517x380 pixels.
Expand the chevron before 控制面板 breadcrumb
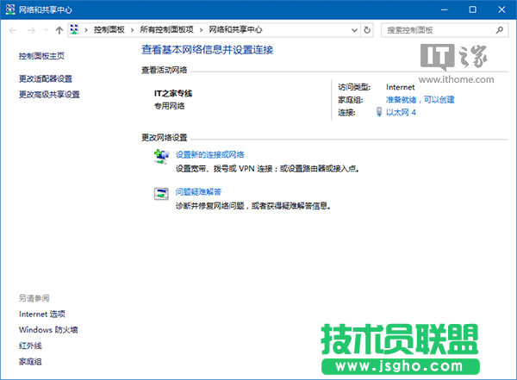click(x=86, y=30)
